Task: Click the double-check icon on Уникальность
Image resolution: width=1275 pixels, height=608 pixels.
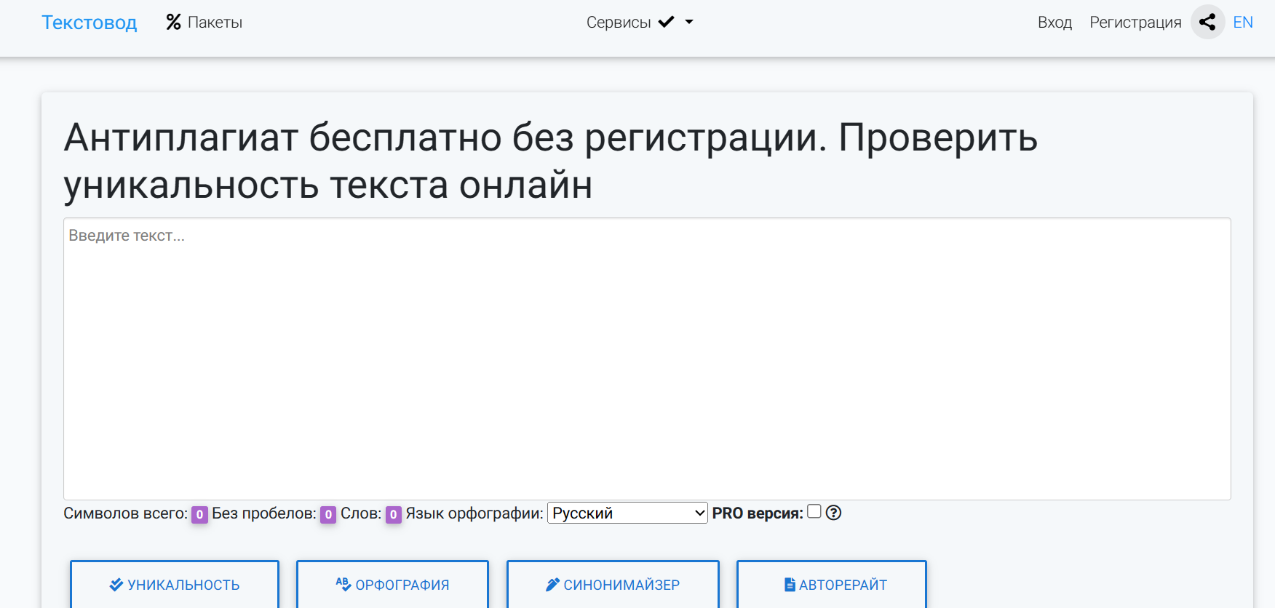Action: tap(116, 585)
